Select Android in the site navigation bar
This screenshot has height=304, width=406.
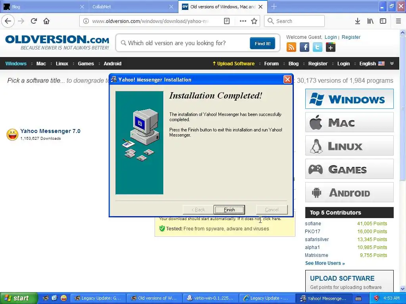tap(112, 64)
